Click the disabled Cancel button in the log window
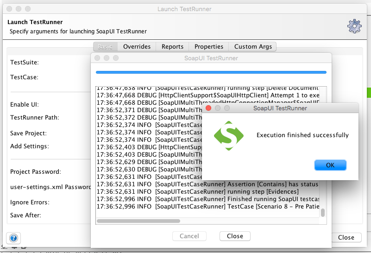The image size is (371, 253). pos(189,236)
